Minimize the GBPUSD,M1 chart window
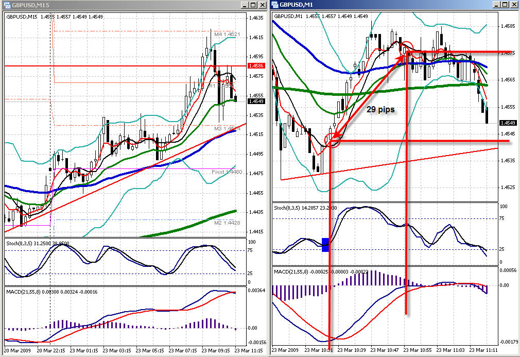520x357 pixels. 496,5
